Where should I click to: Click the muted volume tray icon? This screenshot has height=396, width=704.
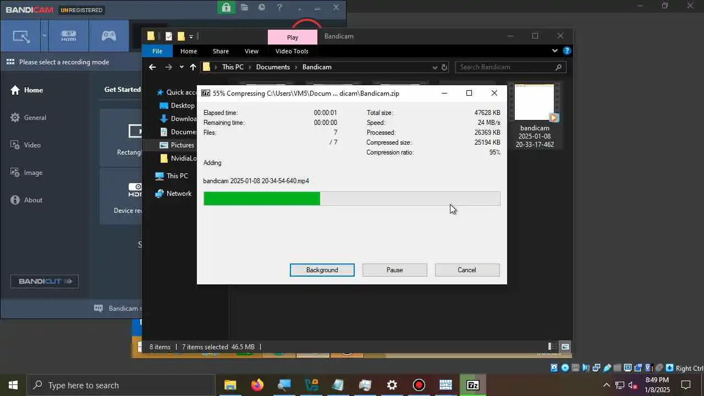point(633,385)
